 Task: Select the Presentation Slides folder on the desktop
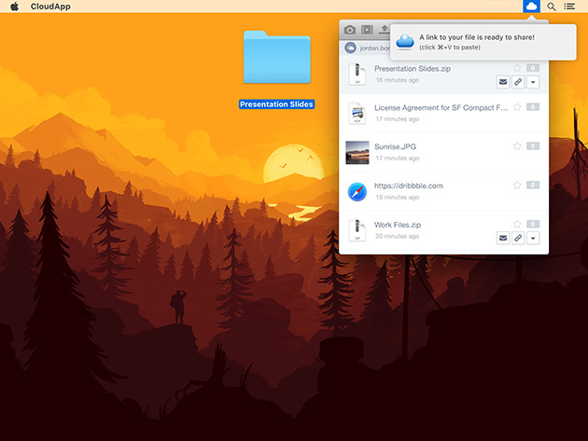coord(277,57)
